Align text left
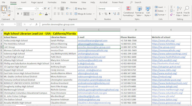This screenshot has height=106, width=192. (x=55, y=14)
